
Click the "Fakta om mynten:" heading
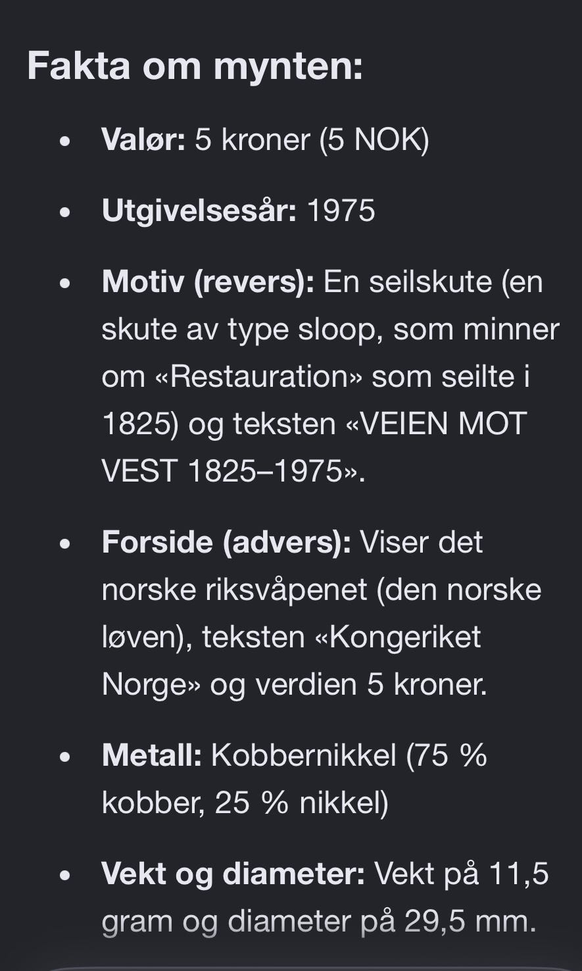tap(195, 66)
